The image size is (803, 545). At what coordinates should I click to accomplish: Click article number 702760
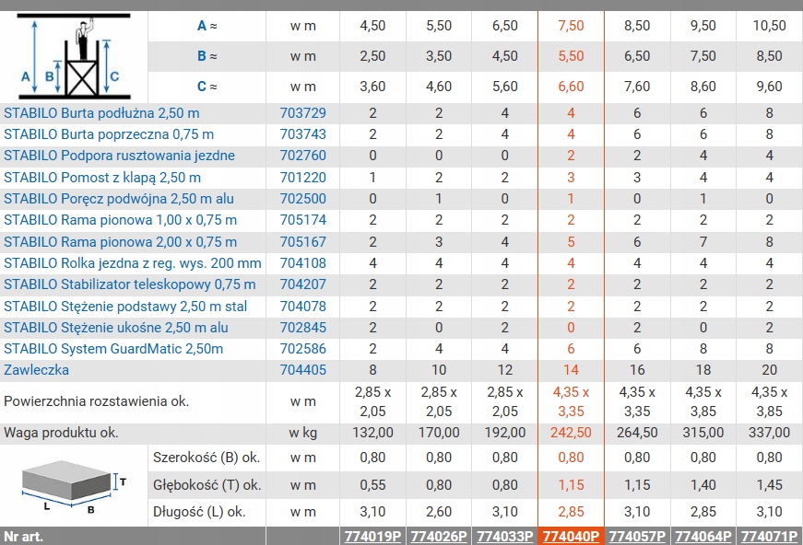click(302, 156)
